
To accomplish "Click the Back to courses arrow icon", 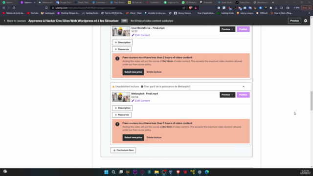I will click(x=4, y=21).
